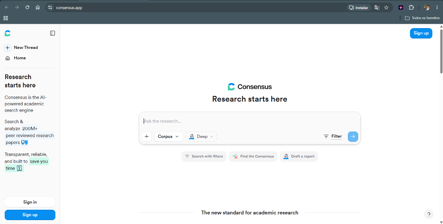Select Find the Consensus suggestion
Viewport: 443px width, 224px height.
pos(253,157)
